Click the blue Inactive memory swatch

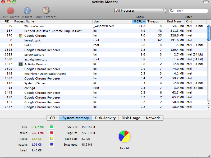tap(52, 145)
